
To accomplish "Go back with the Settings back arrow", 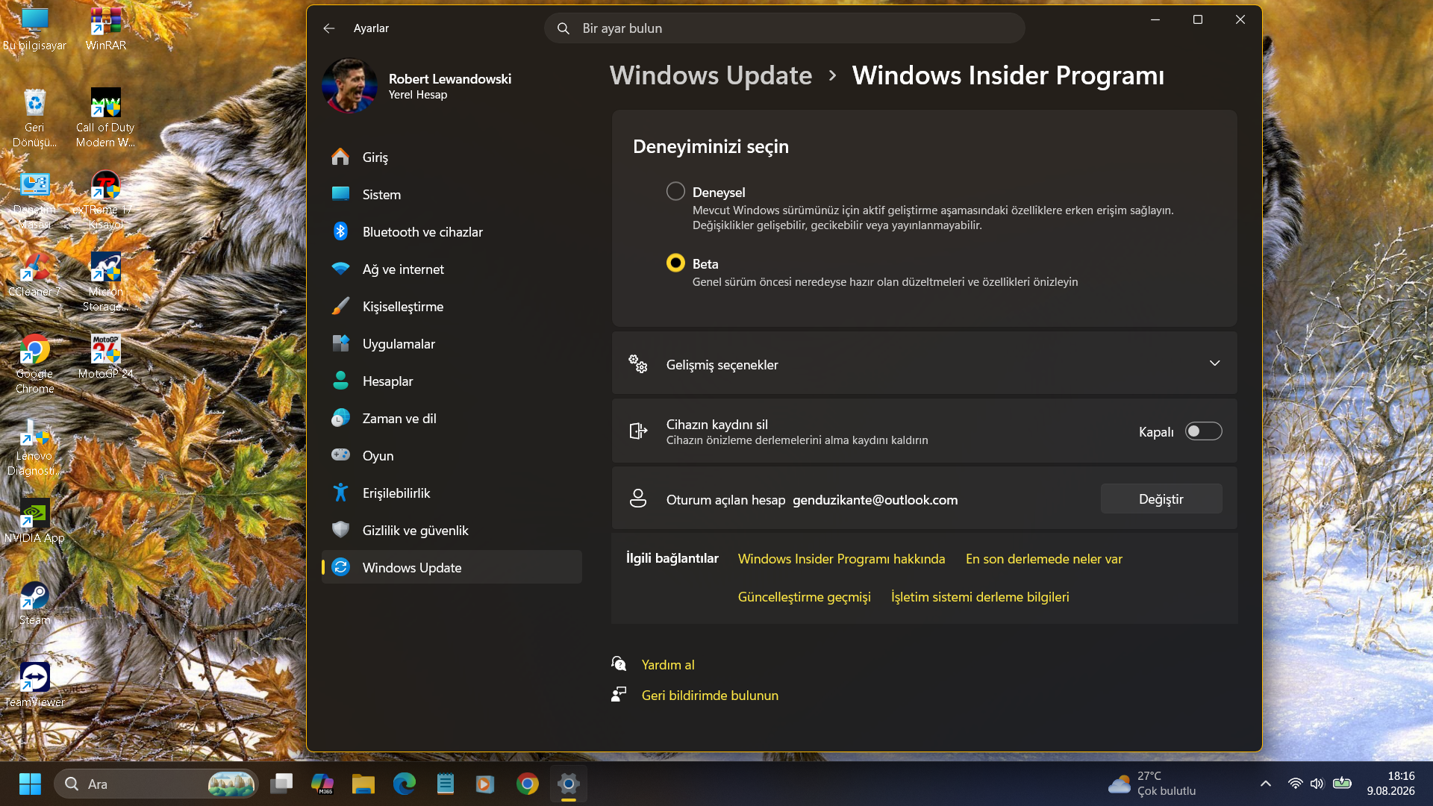I will click(x=329, y=28).
